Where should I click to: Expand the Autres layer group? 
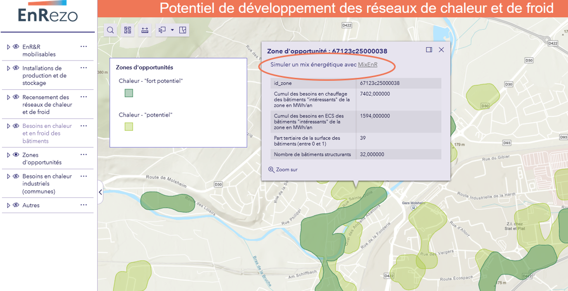9,205
